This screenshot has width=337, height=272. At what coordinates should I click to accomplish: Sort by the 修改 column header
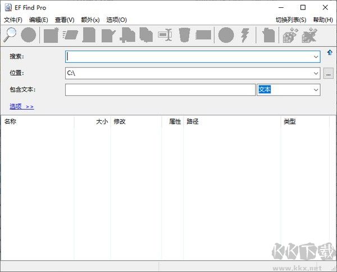(x=136, y=121)
